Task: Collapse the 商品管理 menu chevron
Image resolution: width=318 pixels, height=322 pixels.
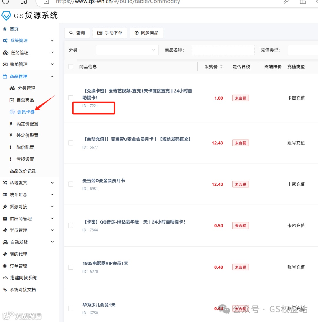Action: (x=52, y=76)
